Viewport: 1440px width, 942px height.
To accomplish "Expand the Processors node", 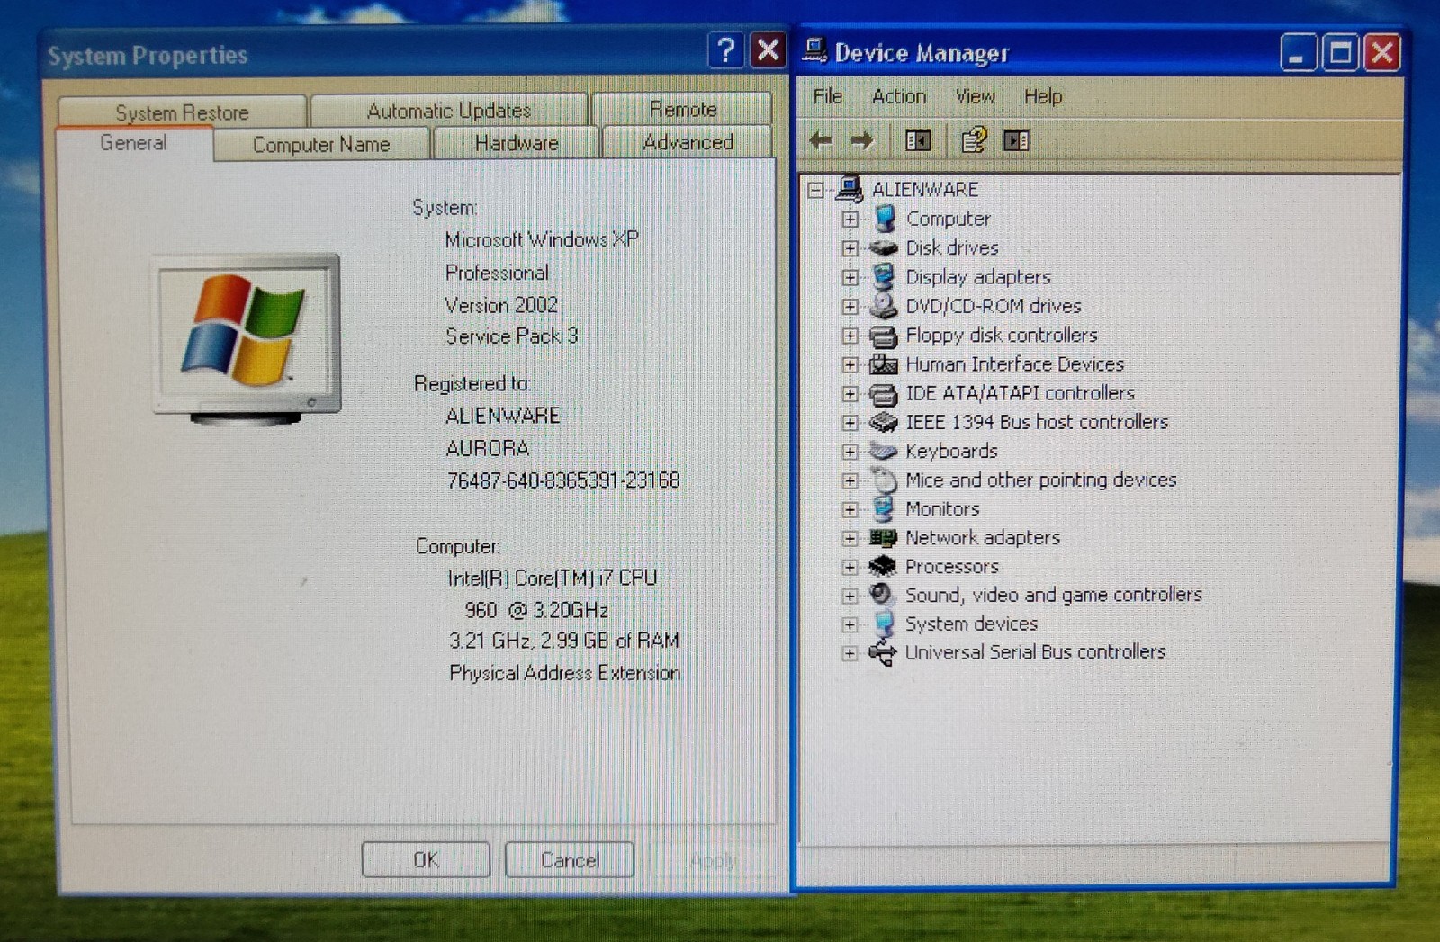I will [x=850, y=567].
